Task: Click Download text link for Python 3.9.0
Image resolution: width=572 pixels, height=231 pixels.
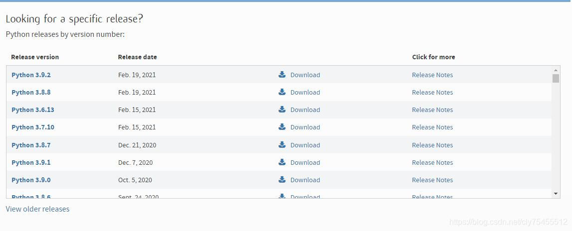Action: (305, 180)
